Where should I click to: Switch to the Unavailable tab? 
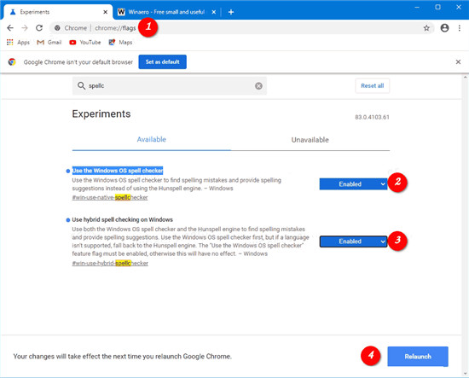pyautogui.click(x=310, y=140)
